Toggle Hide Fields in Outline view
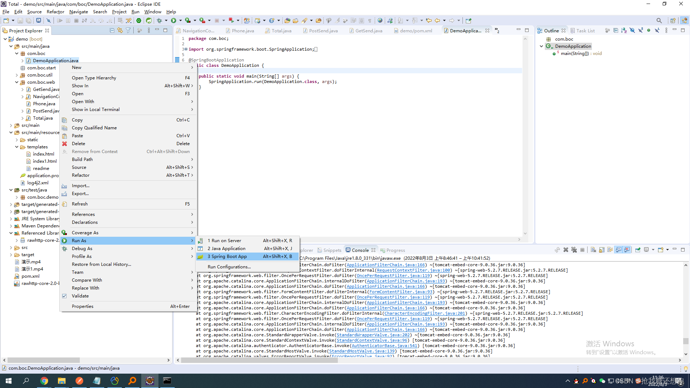This screenshot has height=388, width=690. [632, 31]
